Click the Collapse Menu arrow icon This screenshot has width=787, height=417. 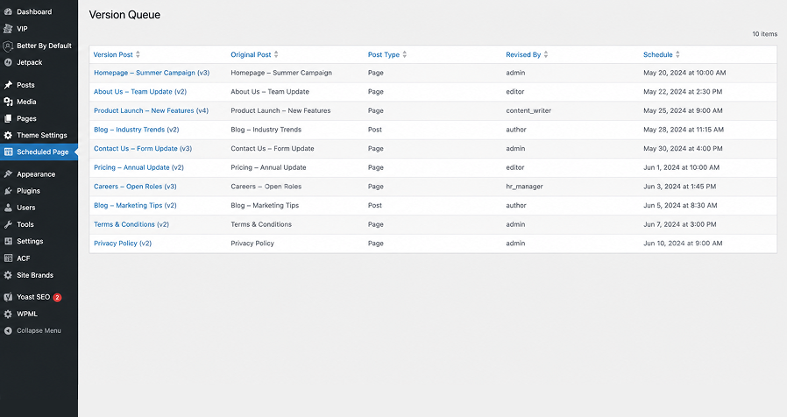point(8,330)
